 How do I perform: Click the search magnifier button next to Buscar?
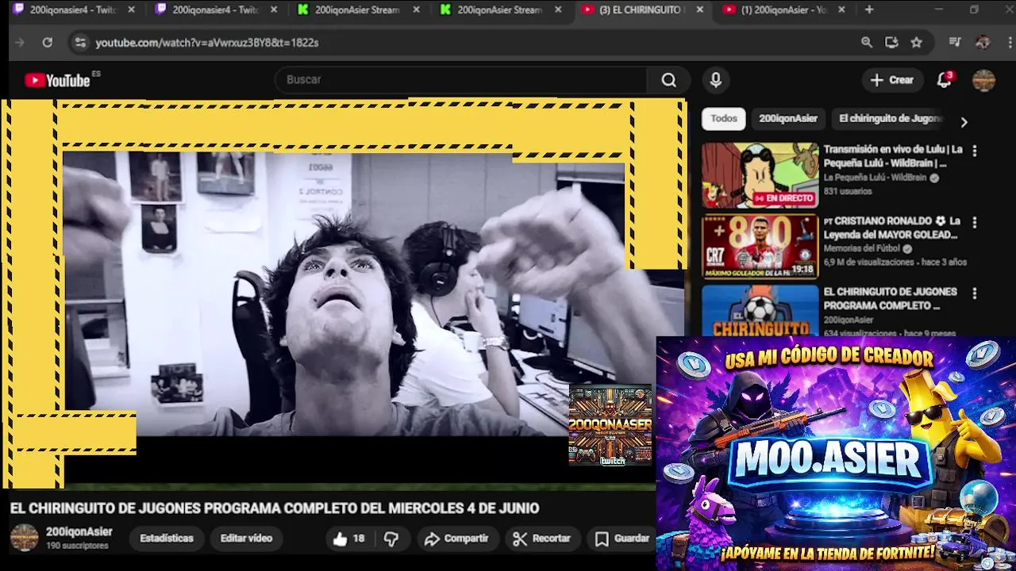(x=669, y=80)
